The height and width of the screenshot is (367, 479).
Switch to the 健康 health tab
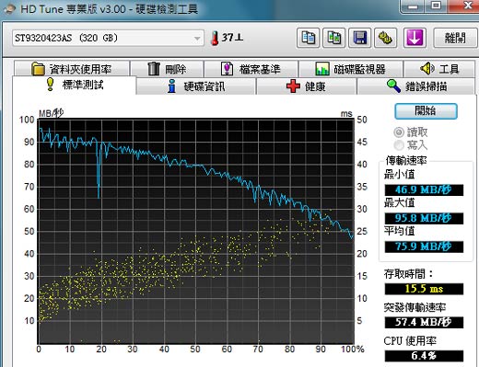(306, 86)
